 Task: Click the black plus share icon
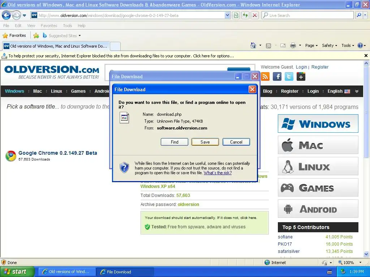[x=301, y=76]
